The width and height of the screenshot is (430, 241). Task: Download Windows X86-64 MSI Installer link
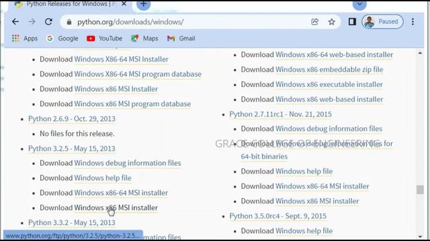click(x=121, y=60)
